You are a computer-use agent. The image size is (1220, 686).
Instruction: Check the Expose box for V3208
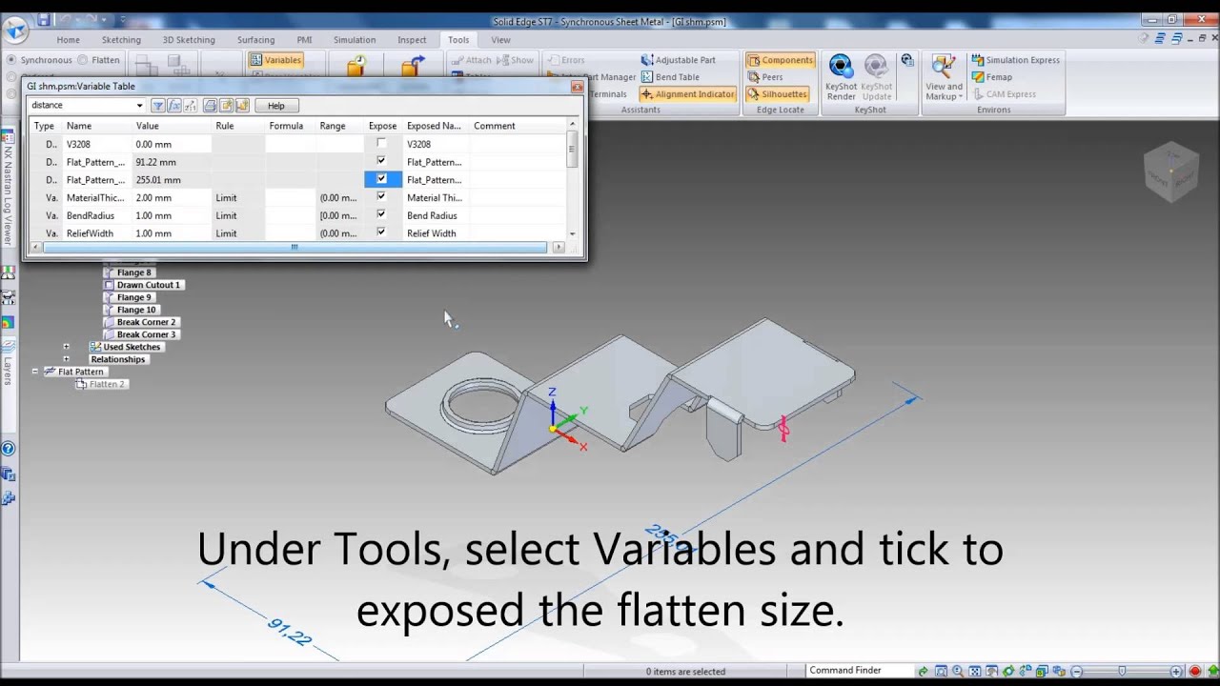[381, 144]
